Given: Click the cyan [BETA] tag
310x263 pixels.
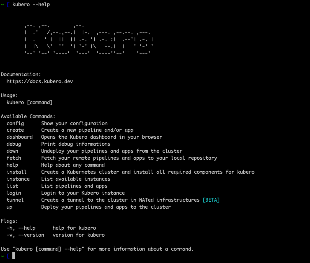Looking at the screenshot, I should click(x=211, y=200).
